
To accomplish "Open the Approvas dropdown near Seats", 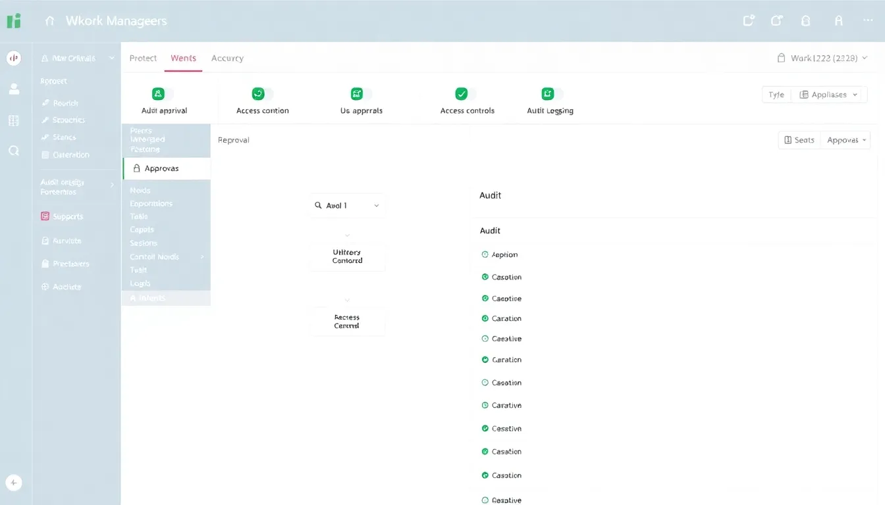I will point(845,139).
